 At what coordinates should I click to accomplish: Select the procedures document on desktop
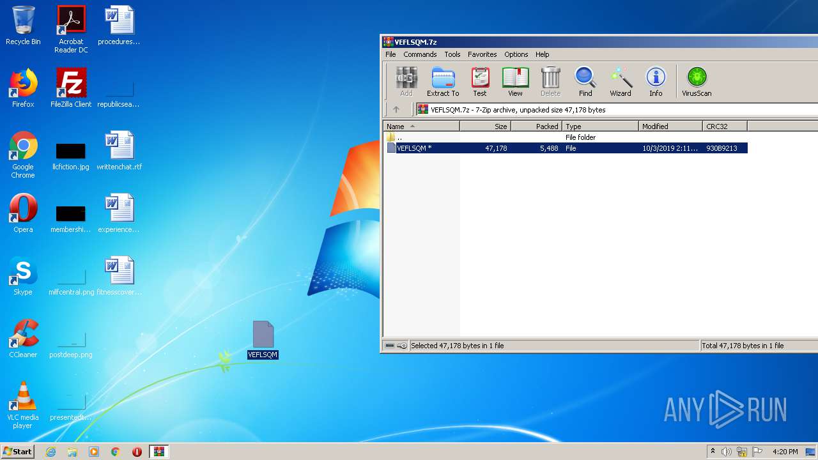click(x=119, y=26)
